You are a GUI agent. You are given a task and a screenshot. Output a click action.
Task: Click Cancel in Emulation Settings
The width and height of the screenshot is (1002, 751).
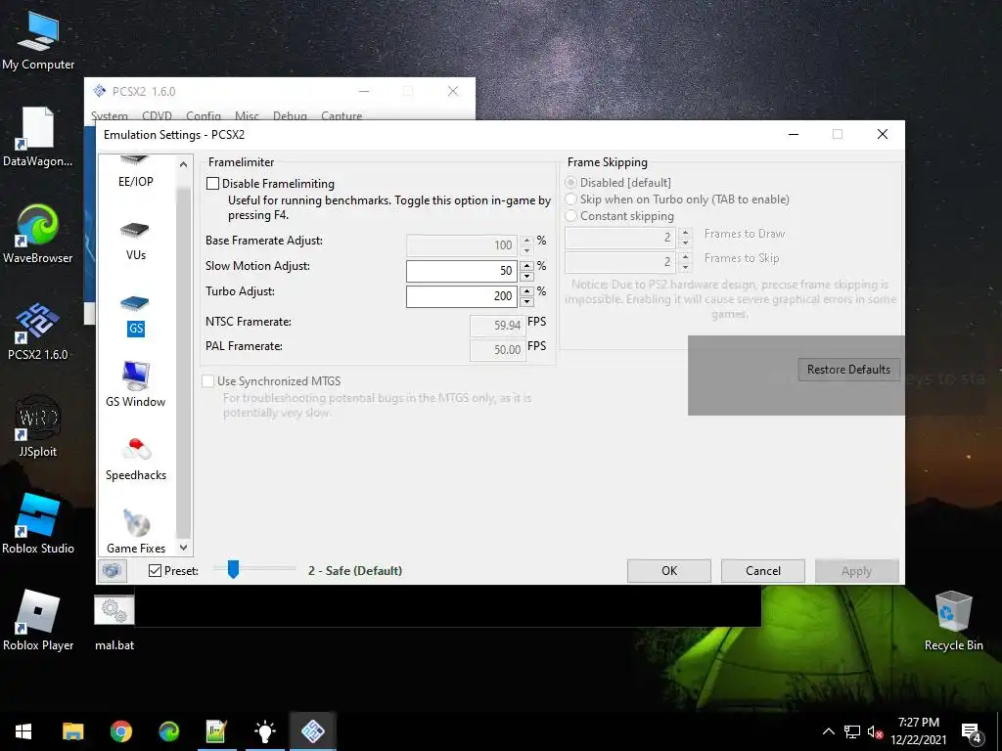[x=763, y=571]
